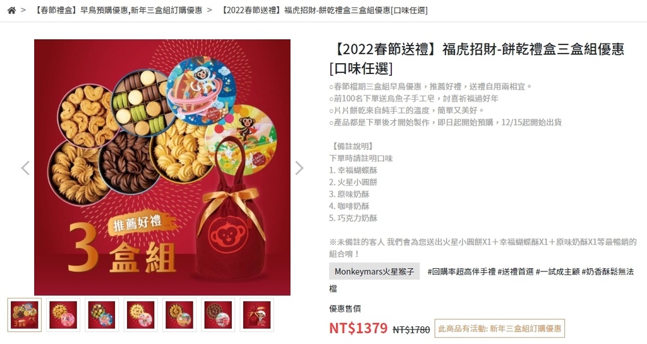Show next product image with right arrow

(299, 168)
